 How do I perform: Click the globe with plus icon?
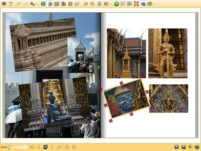pyautogui.click(x=43, y=4)
